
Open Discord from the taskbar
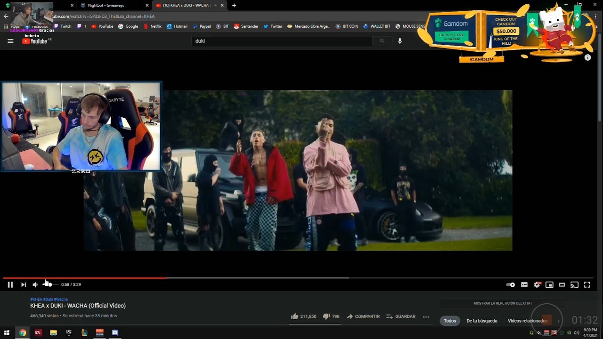(115, 332)
